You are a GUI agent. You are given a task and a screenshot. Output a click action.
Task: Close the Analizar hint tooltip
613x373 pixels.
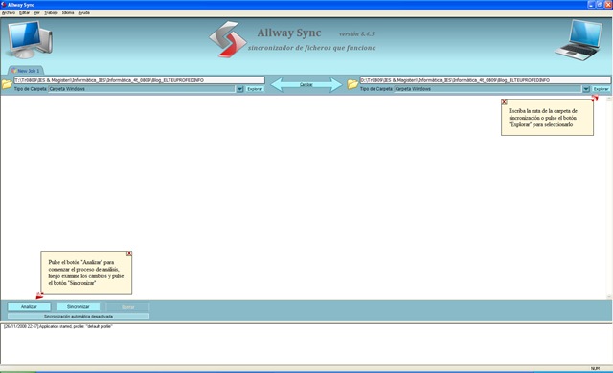click(x=129, y=253)
